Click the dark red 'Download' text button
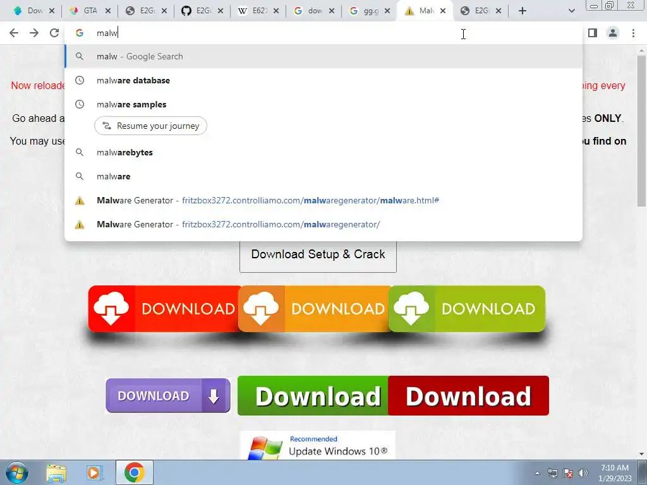The image size is (647, 485). tap(469, 396)
